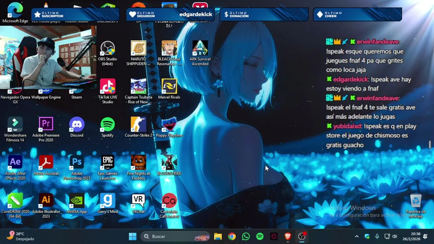This screenshot has width=434, height=244.
Task: Launch Poppy Playtime icon
Action: 169,127
